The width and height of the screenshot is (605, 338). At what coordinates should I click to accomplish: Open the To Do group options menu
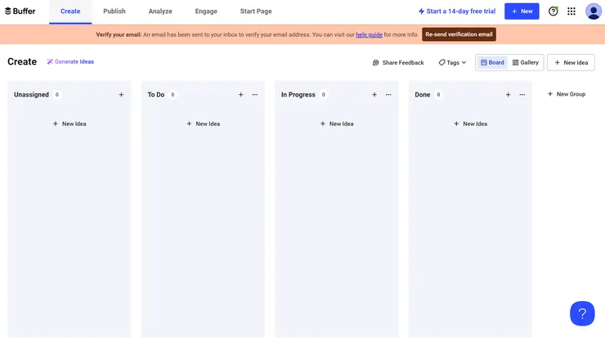(x=254, y=95)
